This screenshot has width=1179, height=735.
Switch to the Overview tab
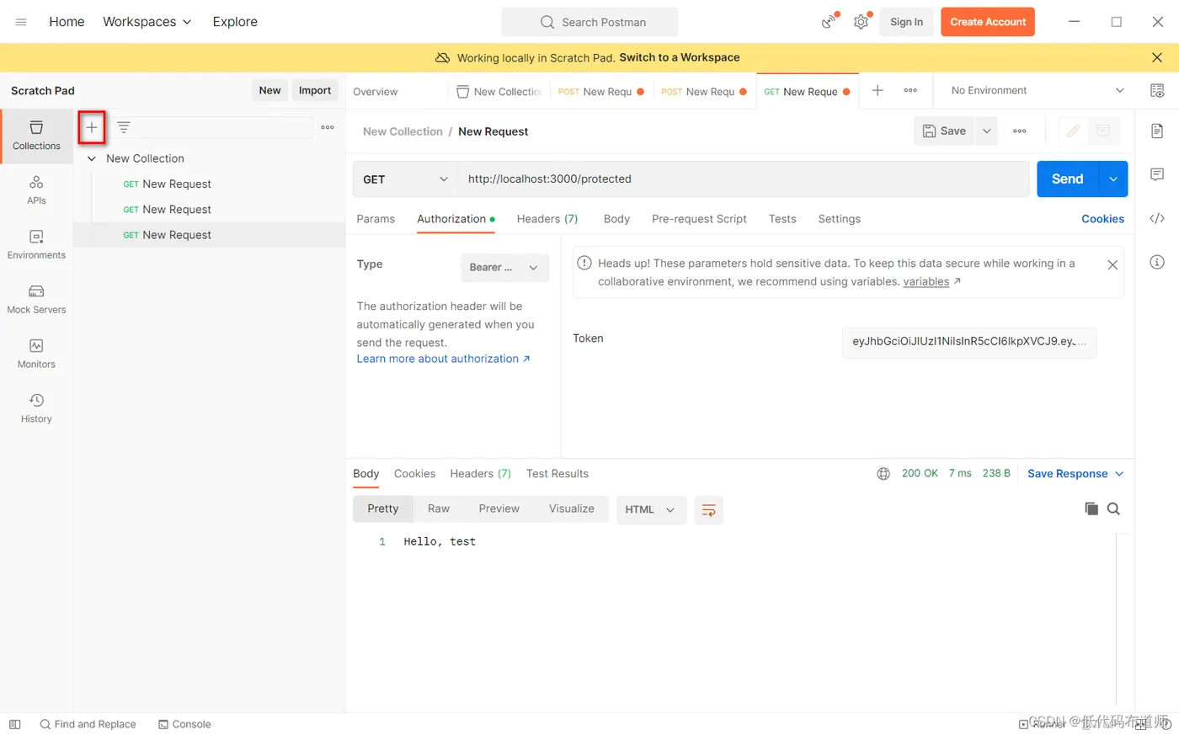click(x=376, y=92)
